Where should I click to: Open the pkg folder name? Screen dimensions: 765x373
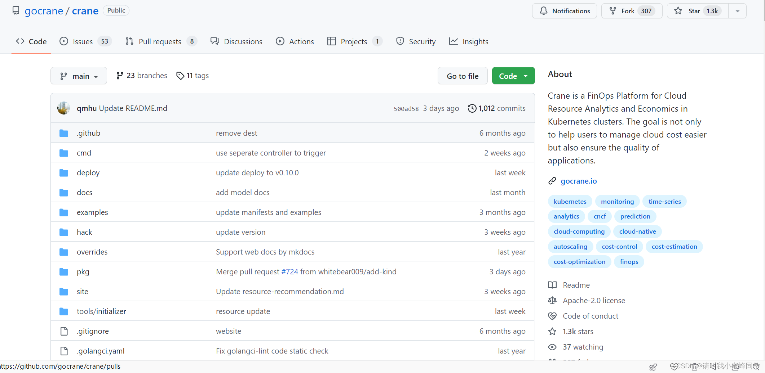83,272
